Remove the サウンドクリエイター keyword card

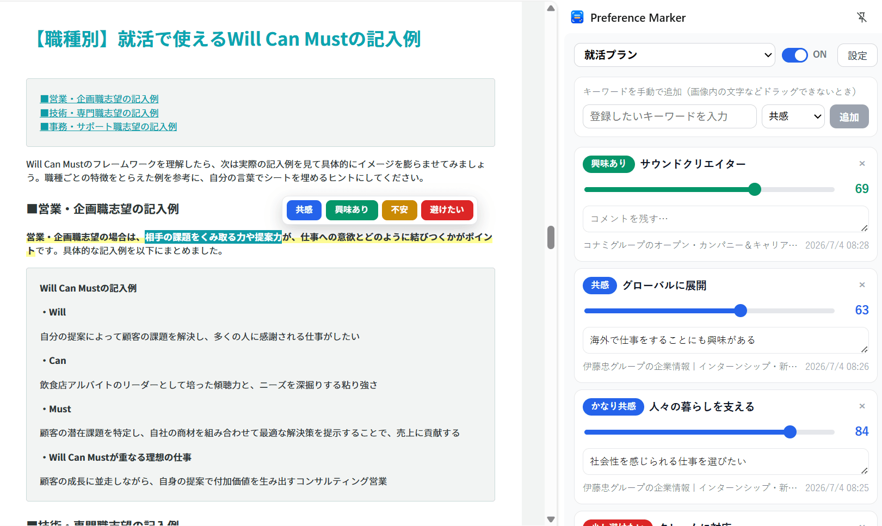pyautogui.click(x=862, y=164)
